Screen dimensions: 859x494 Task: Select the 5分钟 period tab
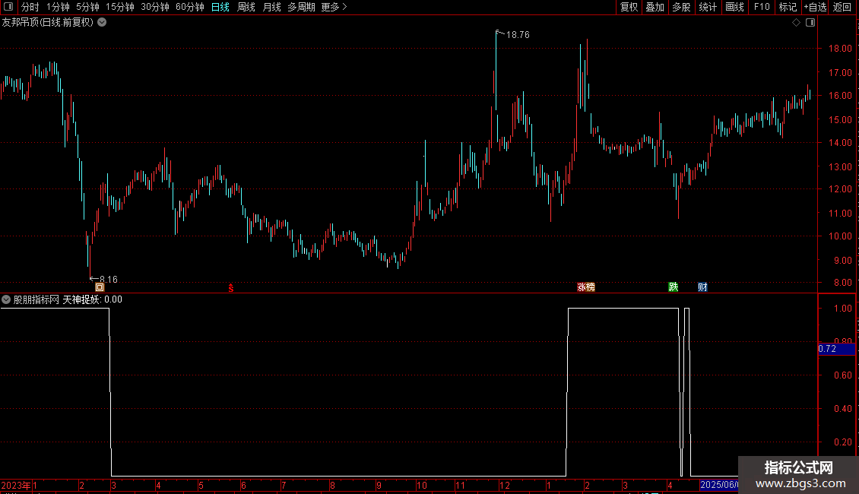tap(87, 7)
